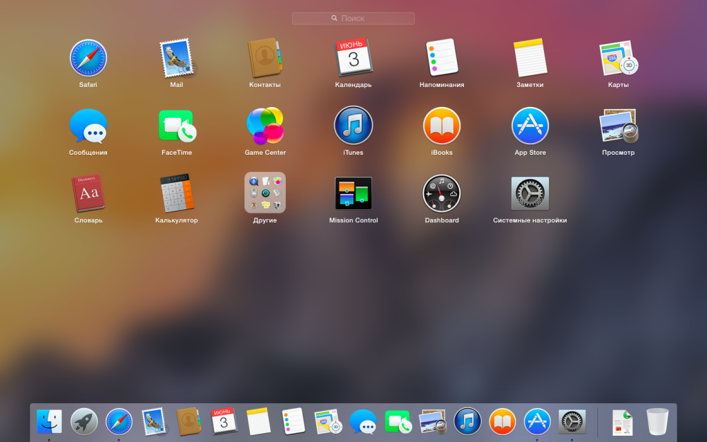
Task: Click the Launchpad rocket icon in the Dock
Action: point(84,422)
